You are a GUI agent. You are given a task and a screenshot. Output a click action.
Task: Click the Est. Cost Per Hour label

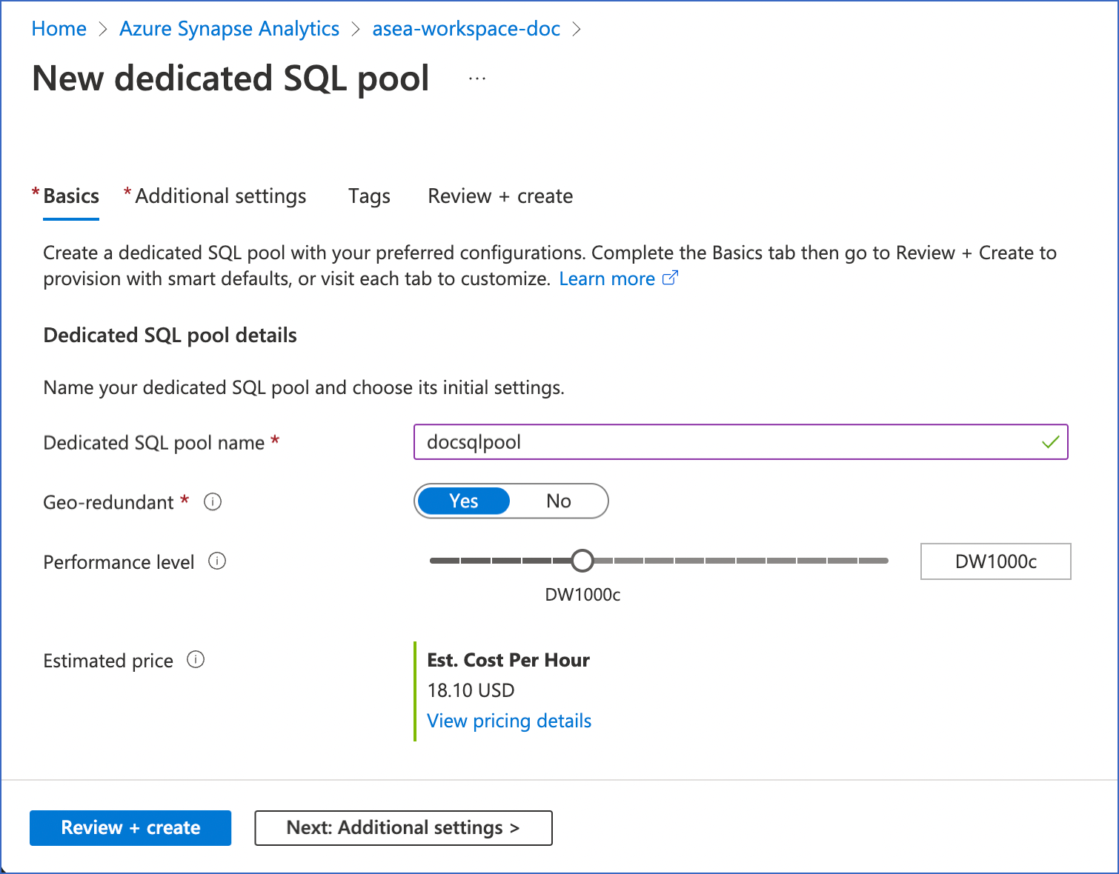pos(508,660)
